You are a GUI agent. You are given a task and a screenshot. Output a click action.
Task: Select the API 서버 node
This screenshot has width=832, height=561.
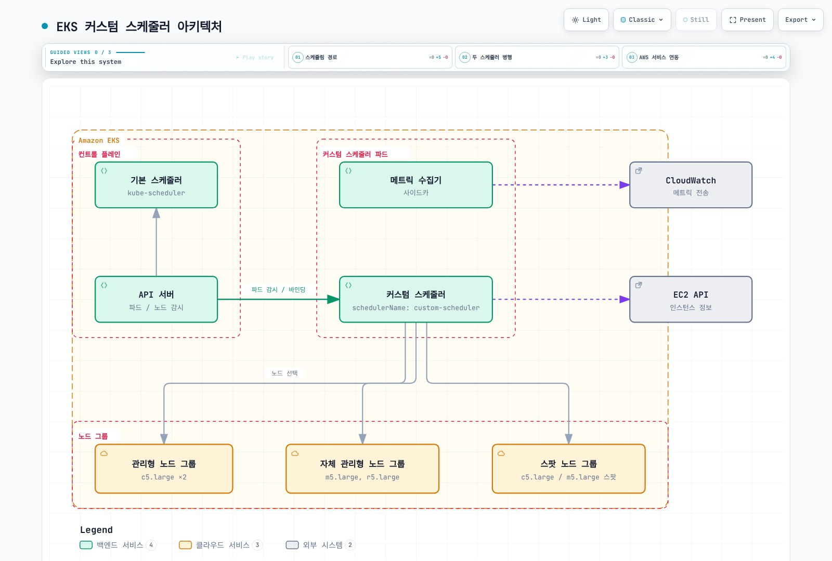click(x=156, y=299)
